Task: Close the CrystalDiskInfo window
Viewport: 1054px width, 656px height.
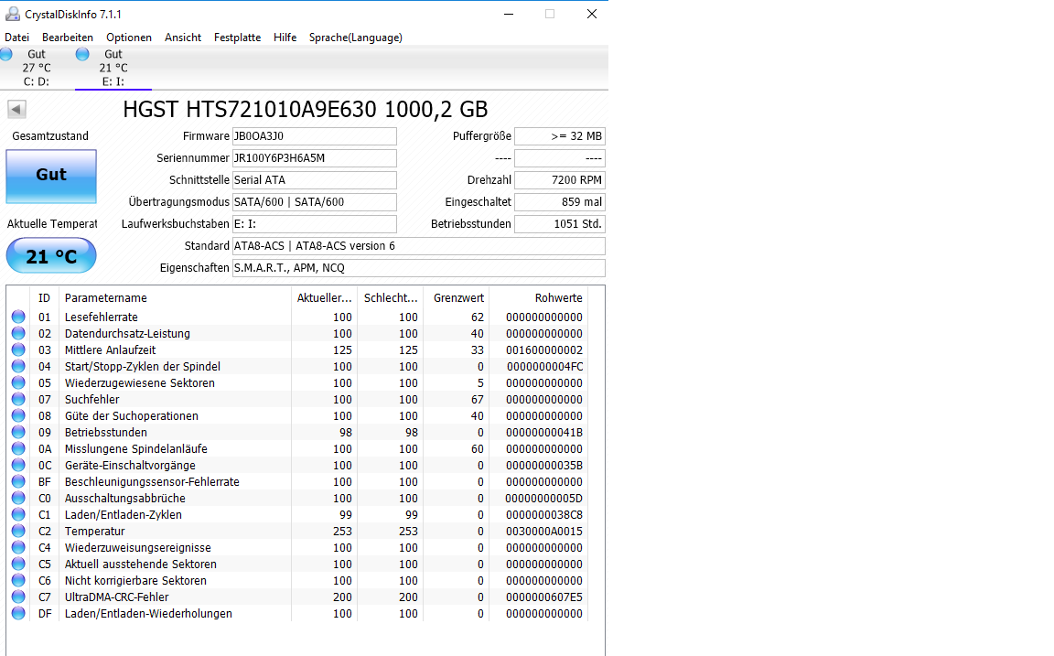Action: tap(592, 14)
